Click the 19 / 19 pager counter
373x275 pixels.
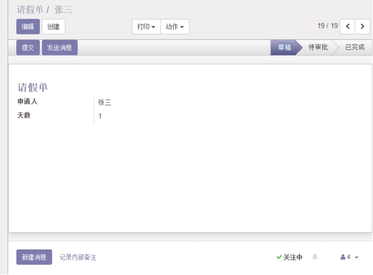click(327, 26)
